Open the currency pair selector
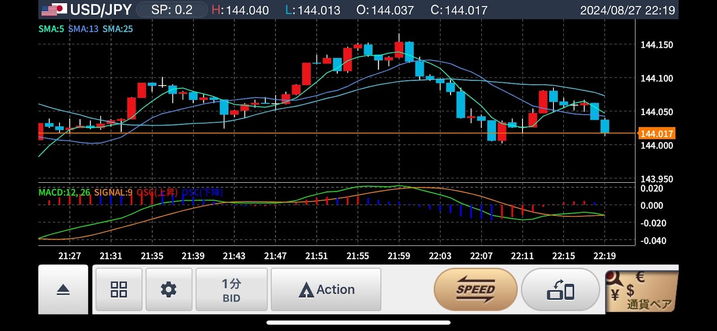 pyautogui.click(x=641, y=290)
